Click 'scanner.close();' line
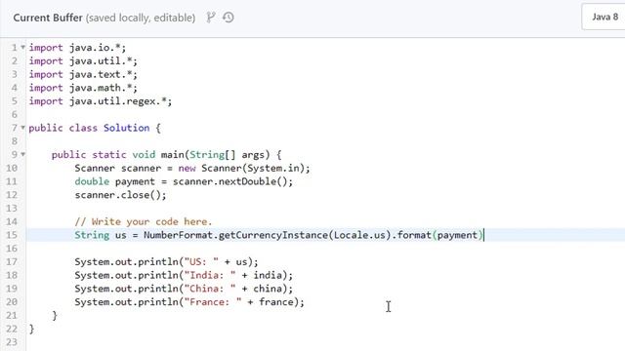The image size is (625, 351). coord(120,195)
